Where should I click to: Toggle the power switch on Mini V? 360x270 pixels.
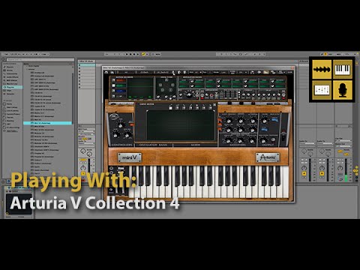point(283,137)
